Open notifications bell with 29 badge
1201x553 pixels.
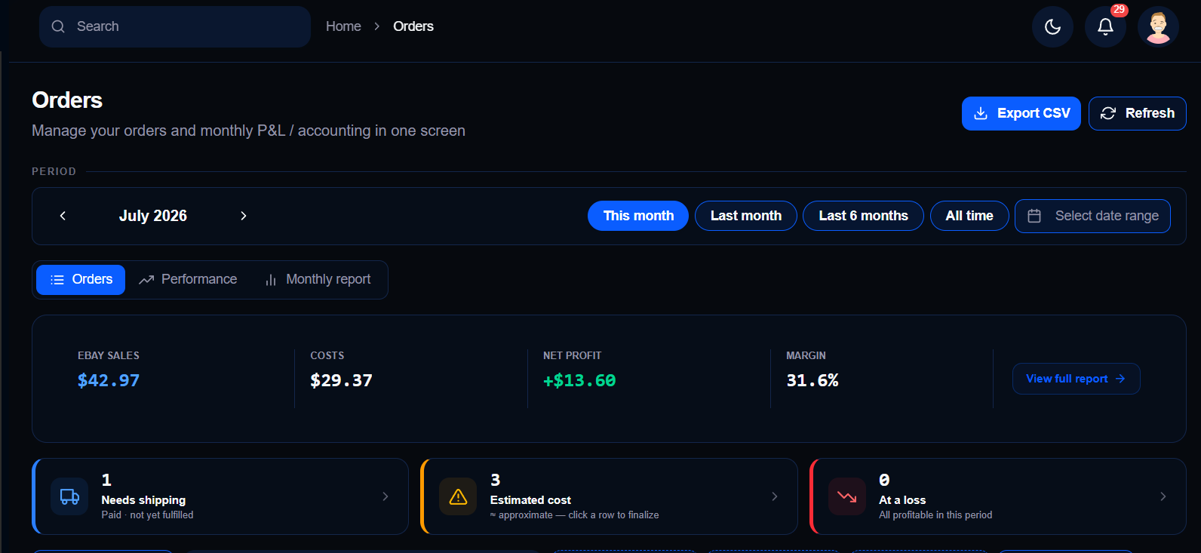coord(1105,27)
